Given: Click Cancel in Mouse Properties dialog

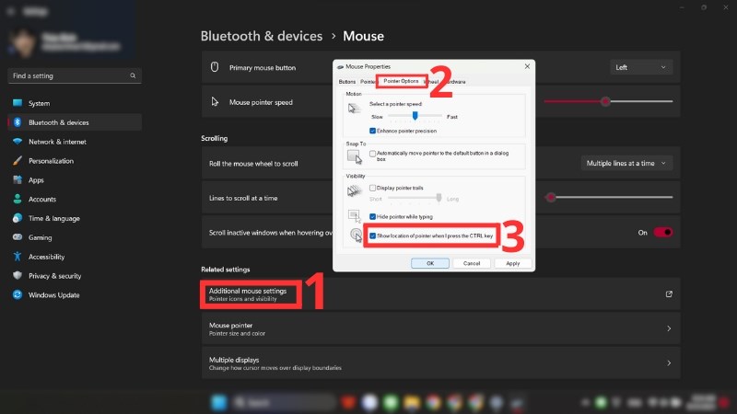Looking at the screenshot, I should pyautogui.click(x=471, y=263).
